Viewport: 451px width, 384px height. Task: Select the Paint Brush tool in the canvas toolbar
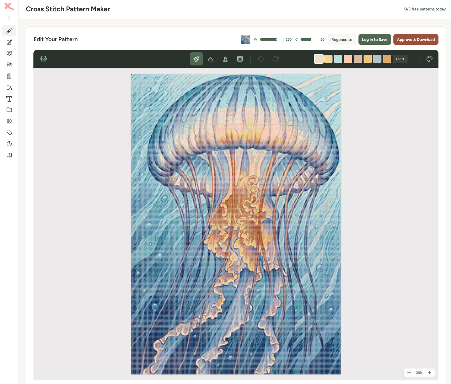coord(196,59)
